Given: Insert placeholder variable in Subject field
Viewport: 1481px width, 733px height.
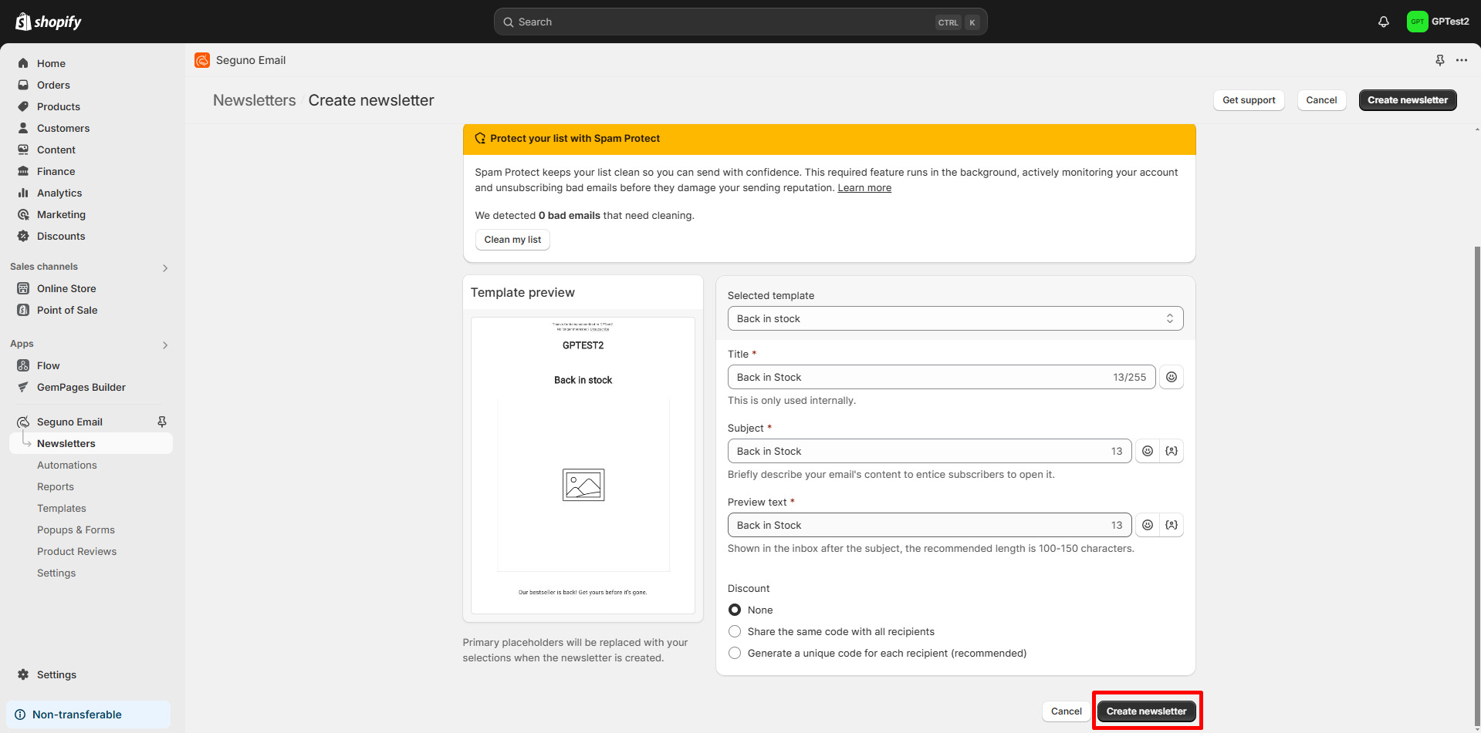Looking at the screenshot, I should (1171, 451).
